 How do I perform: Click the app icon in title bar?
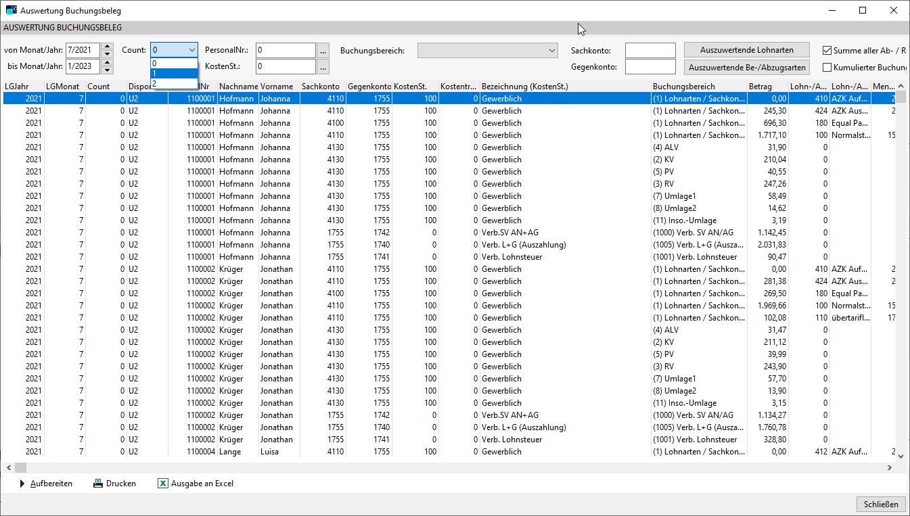click(x=12, y=11)
